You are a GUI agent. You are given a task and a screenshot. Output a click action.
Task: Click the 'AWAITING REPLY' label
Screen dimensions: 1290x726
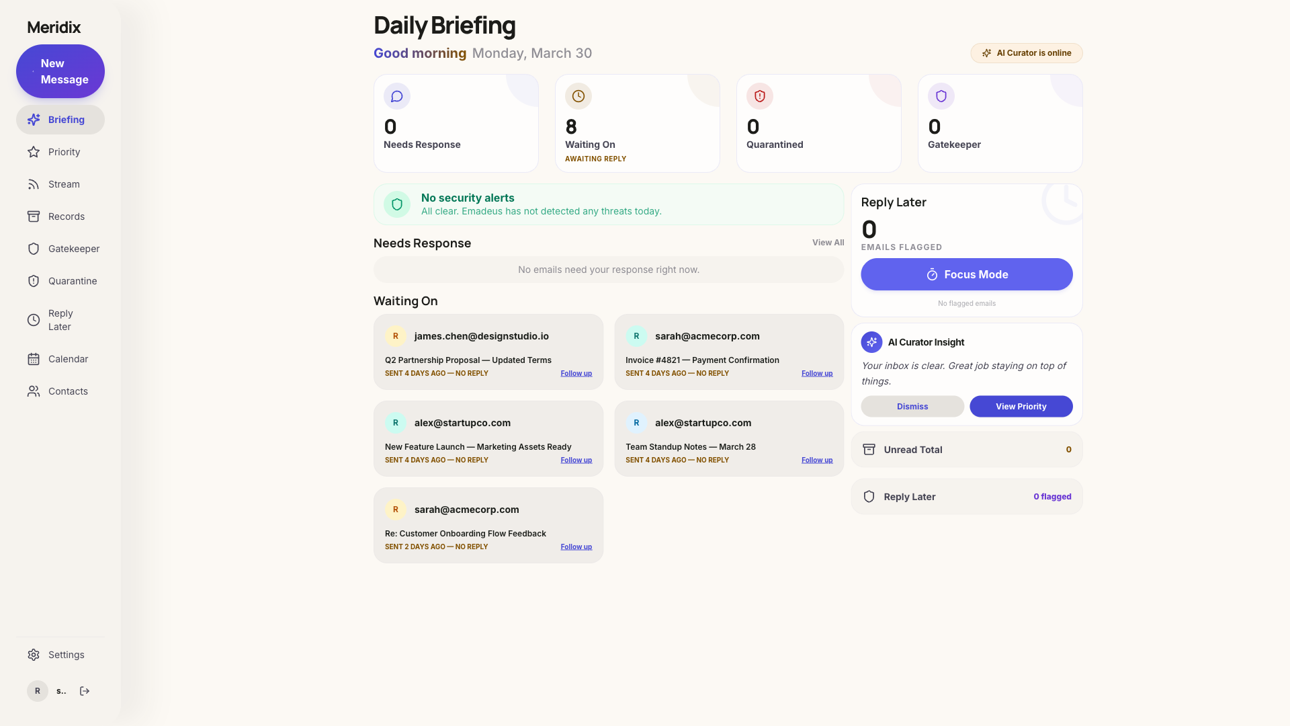pos(595,159)
